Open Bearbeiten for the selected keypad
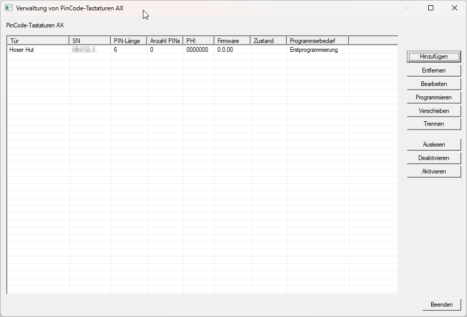The width and height of the screenshot is (467, 317). (433, 84)
